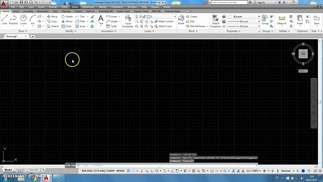Click the Linear dimension tool

112,17
